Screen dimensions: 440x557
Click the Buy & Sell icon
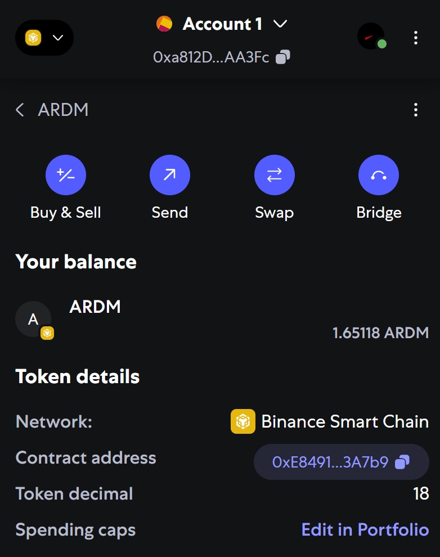click(65, 176)
